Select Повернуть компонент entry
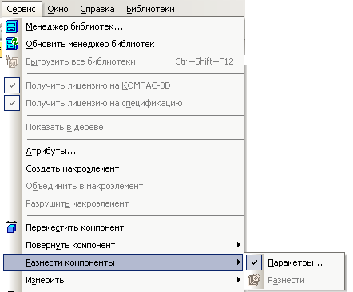The height and width of the screenshot is (292, 353). click(x=123, y=245)
